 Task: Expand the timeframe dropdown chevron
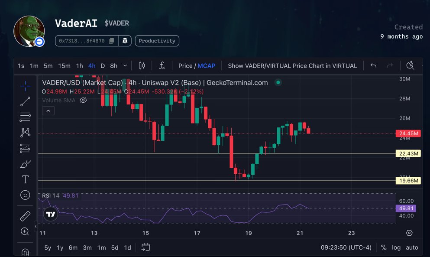pos(125,65)
